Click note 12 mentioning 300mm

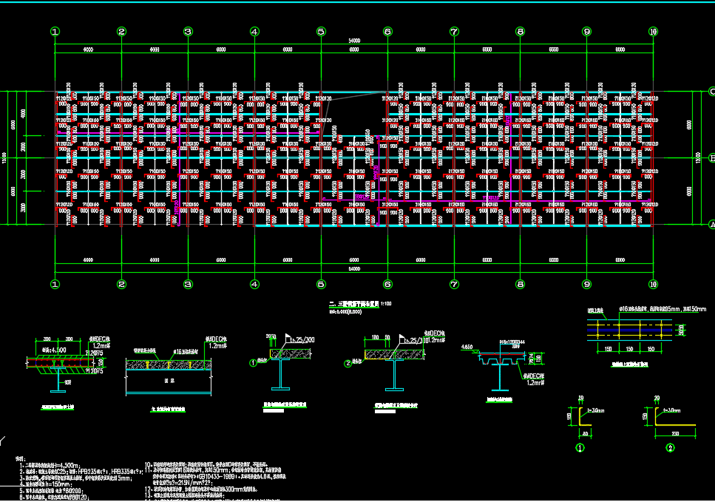click(202, 489)
